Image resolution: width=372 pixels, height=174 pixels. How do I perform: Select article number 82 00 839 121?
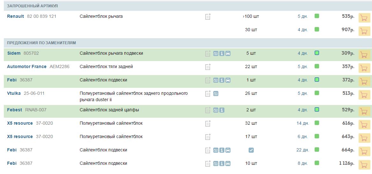coord(42,17)
